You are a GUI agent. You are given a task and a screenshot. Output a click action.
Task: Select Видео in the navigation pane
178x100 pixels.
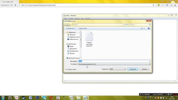71,46
